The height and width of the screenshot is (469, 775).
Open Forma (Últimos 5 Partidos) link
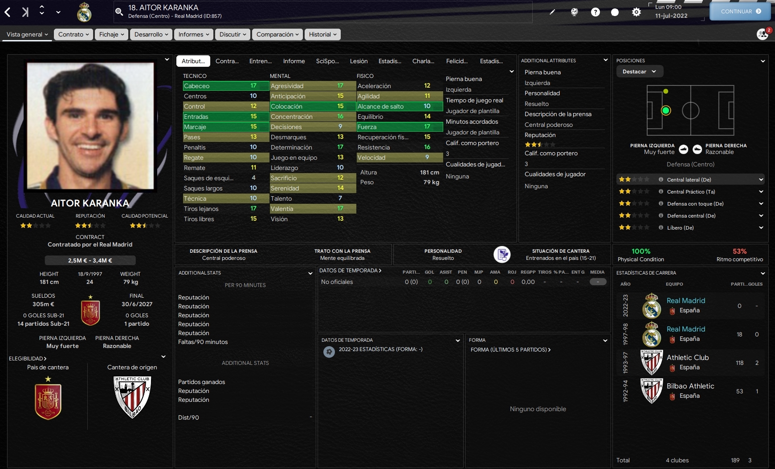point(510,350)
